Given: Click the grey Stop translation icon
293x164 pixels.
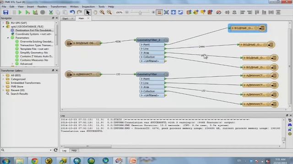Looking at the screenshot, I should point(43,12).
